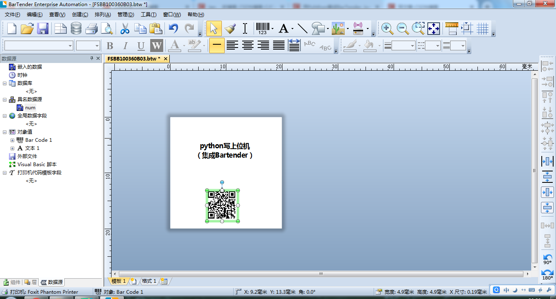Viewport: 556px width, 299px height.
Task: Select the shapes tool
Action: click(318, 28)
